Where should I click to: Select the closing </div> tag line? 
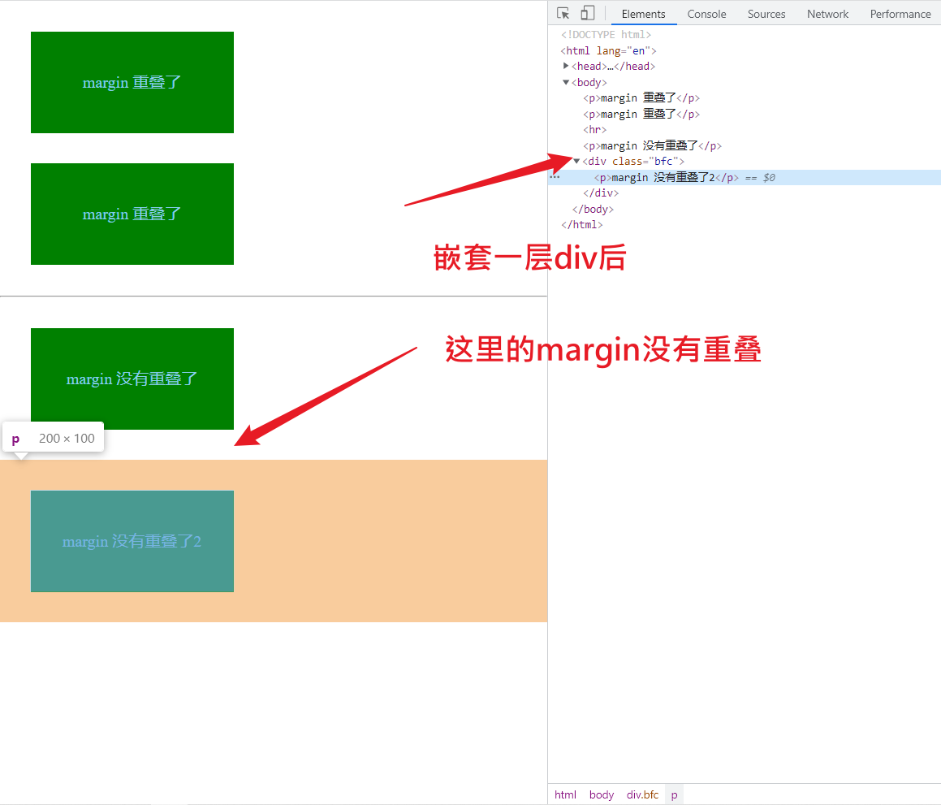(x=601, y=193)
